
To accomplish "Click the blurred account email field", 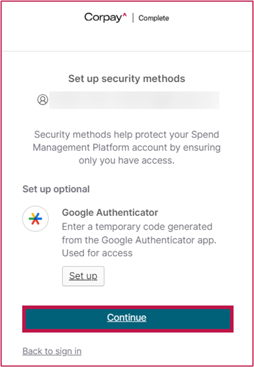I will click(x=134, y=100).
